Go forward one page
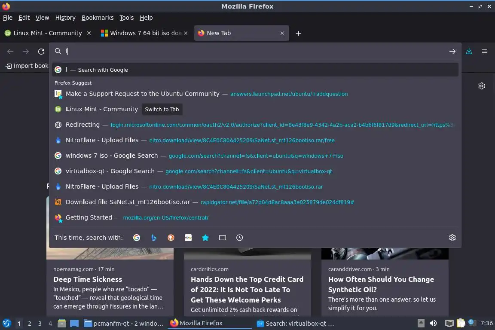 [26, 52]
